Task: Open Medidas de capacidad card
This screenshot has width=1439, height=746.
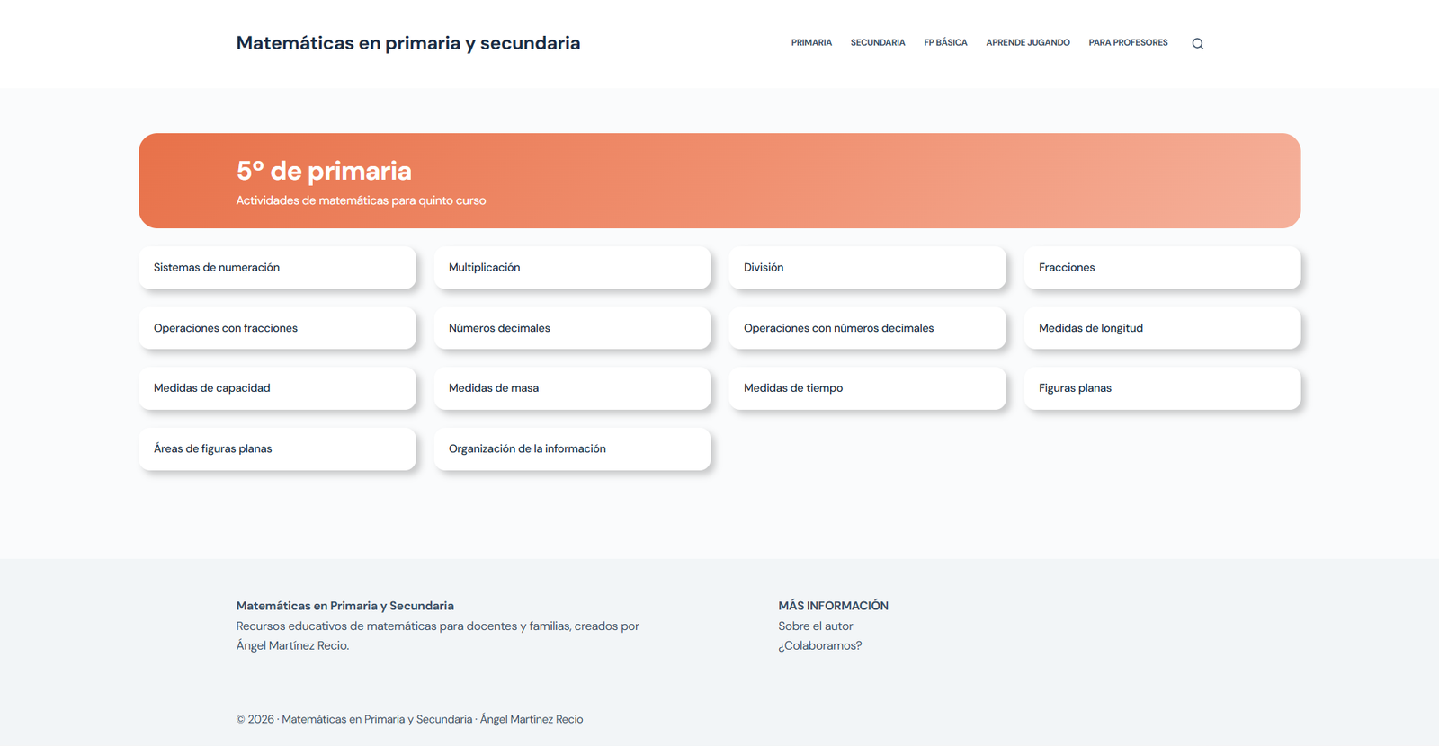Action: point(277,388)
